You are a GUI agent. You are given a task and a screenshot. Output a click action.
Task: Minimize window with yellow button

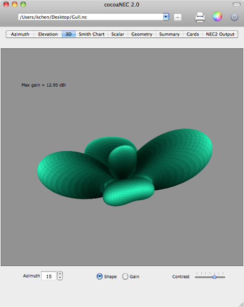[x=15, y=4]
